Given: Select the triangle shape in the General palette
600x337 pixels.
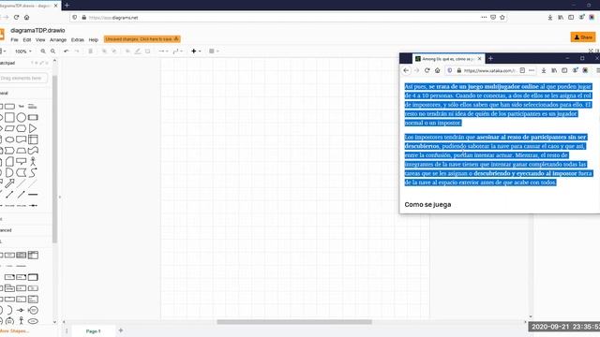Looking at the screenshot, I should point(33,128).
